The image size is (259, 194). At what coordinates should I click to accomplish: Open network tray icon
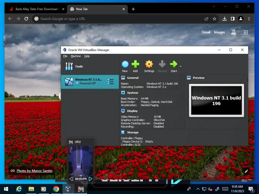pyautogui.click(x=204, y=189)
